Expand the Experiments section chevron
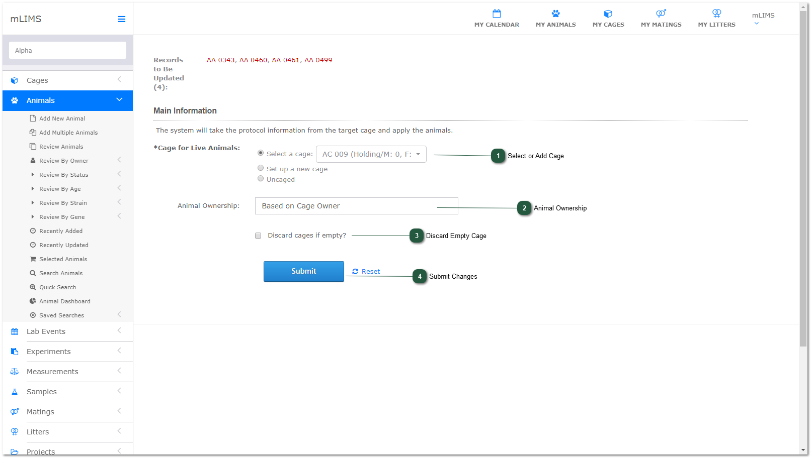 click(x=119, y=351)
